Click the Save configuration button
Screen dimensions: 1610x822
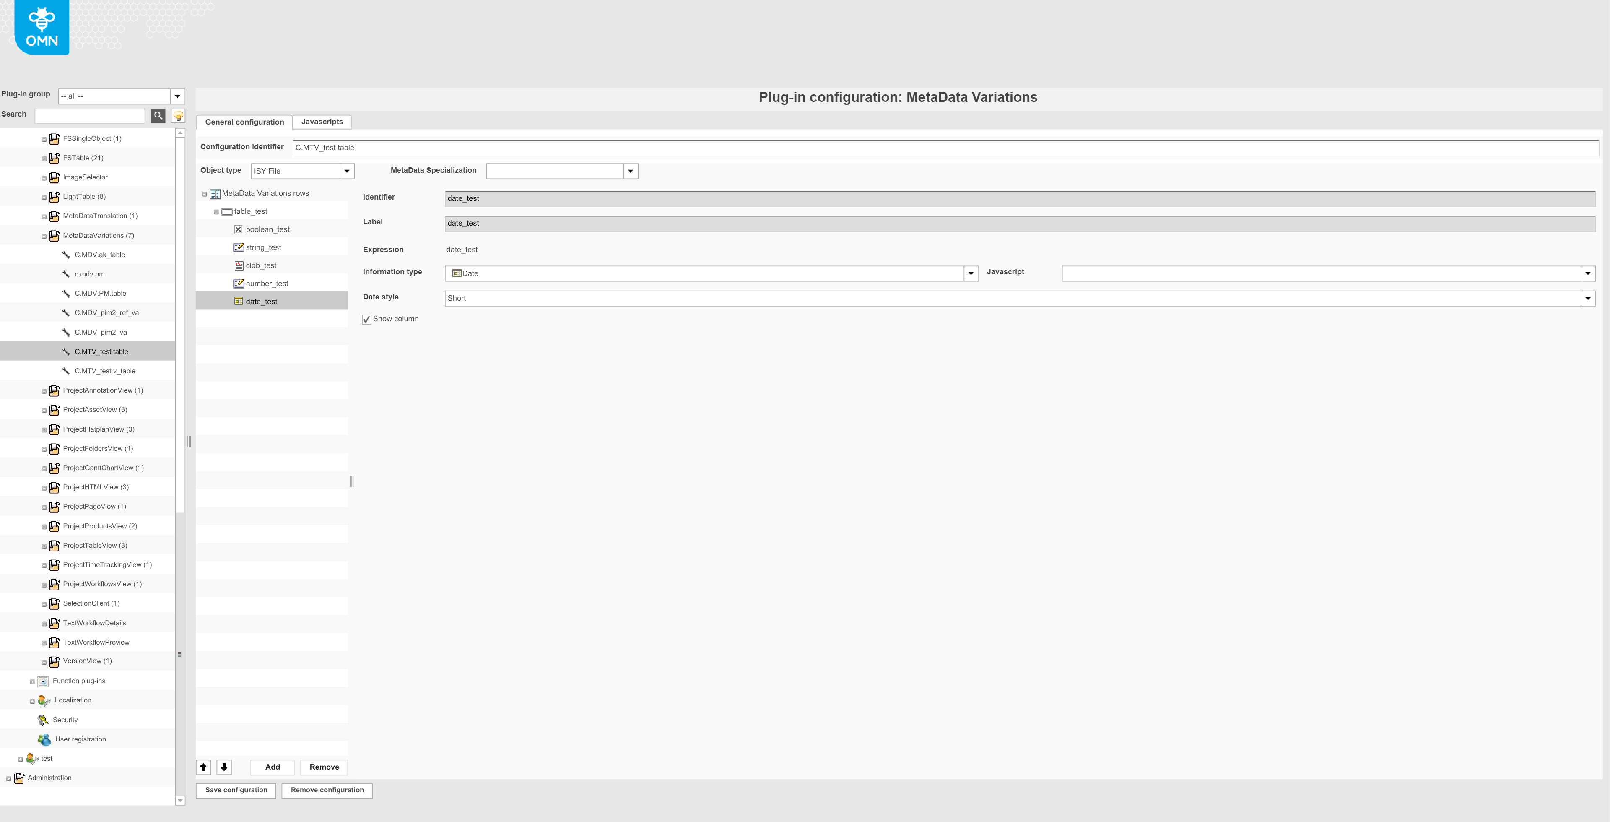[236, 789]
